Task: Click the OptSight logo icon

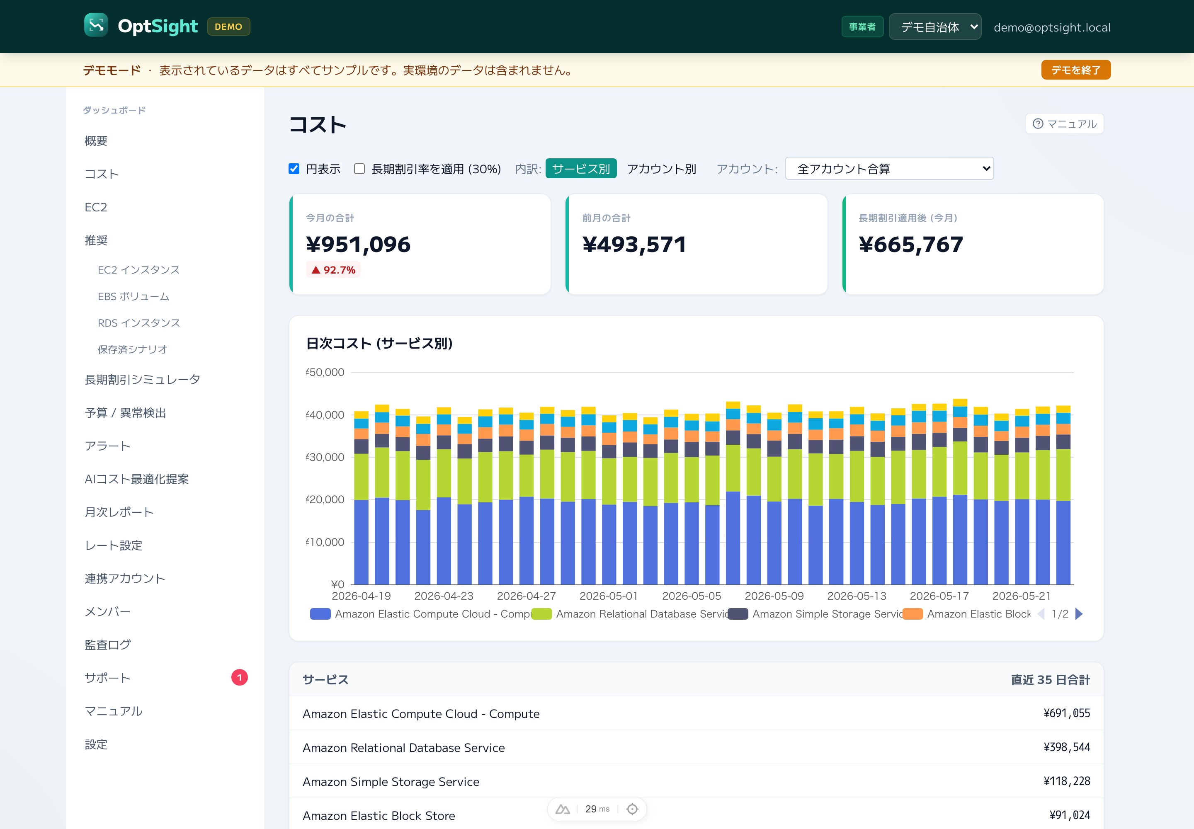Action: [96, 25]
